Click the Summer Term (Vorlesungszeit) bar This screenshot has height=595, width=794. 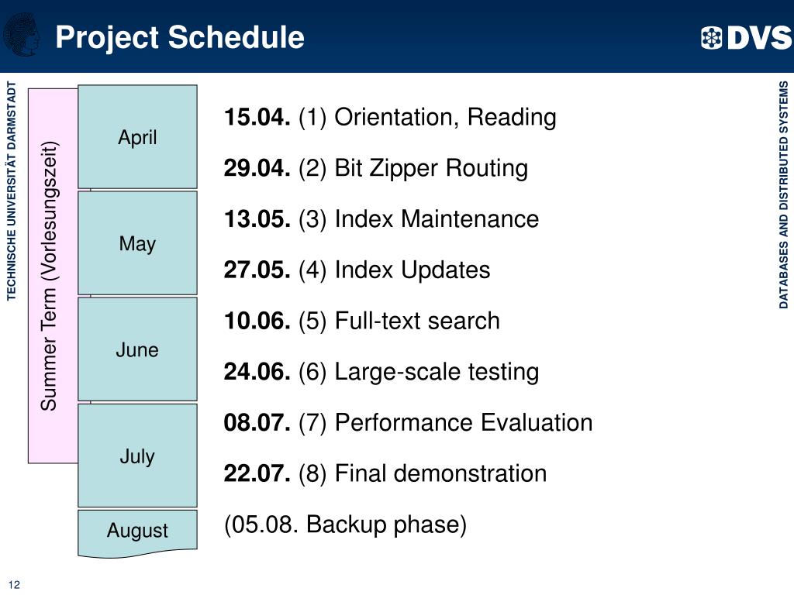53,276
